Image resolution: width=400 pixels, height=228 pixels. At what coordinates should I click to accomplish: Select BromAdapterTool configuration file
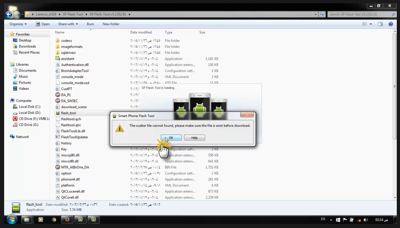(x=75, y=71)
